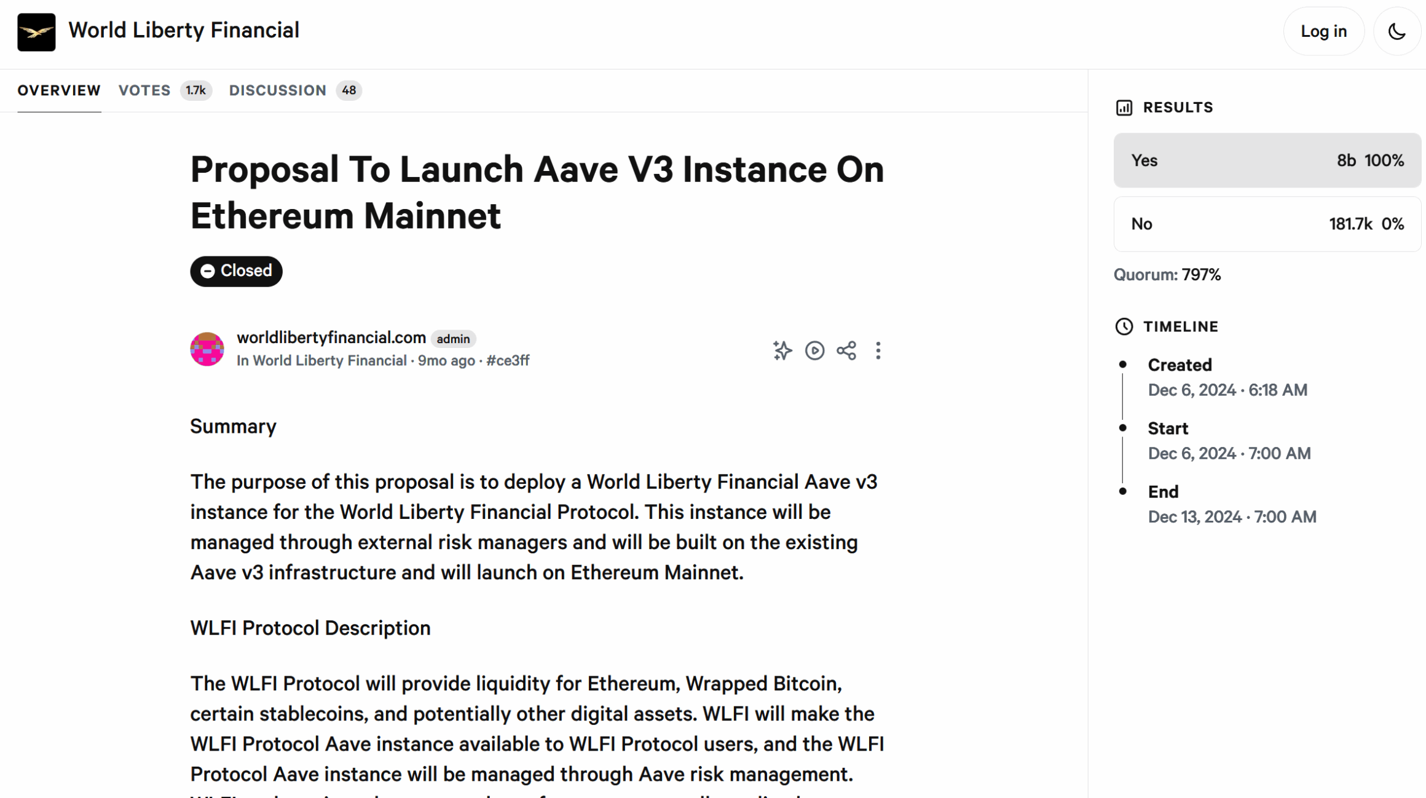Image resolution: width=1426 pixels, height=798 pixels.
Task: Click the World Liberty Financial space link
Action: [x=329, y=361]
